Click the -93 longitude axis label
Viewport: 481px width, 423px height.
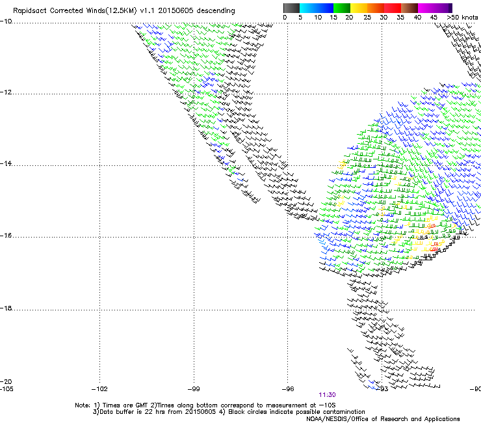point(382,389)
